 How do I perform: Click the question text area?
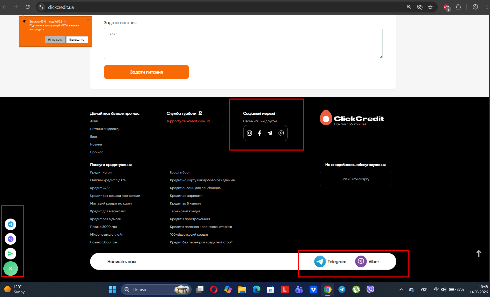pyautogui.click(x=243, y=43)
